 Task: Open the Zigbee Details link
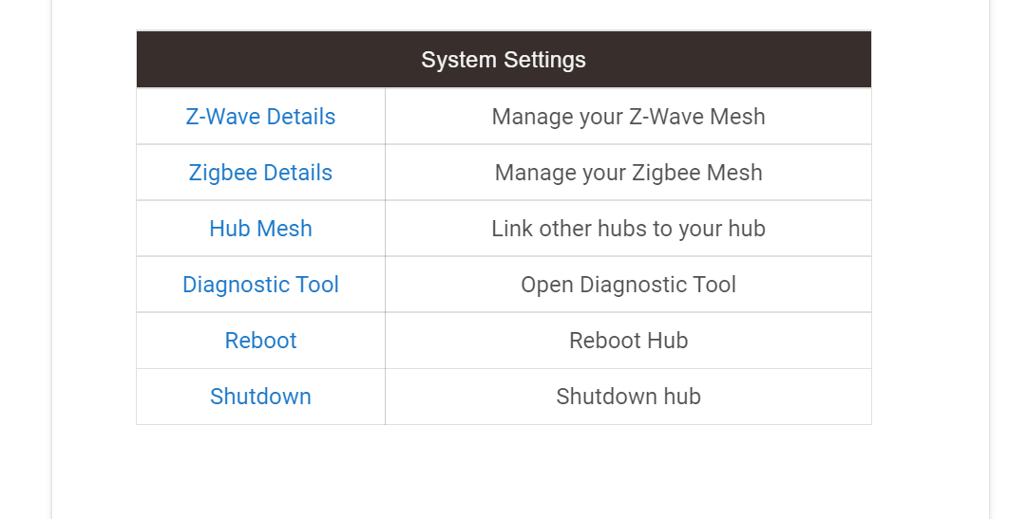pos(260,173)
